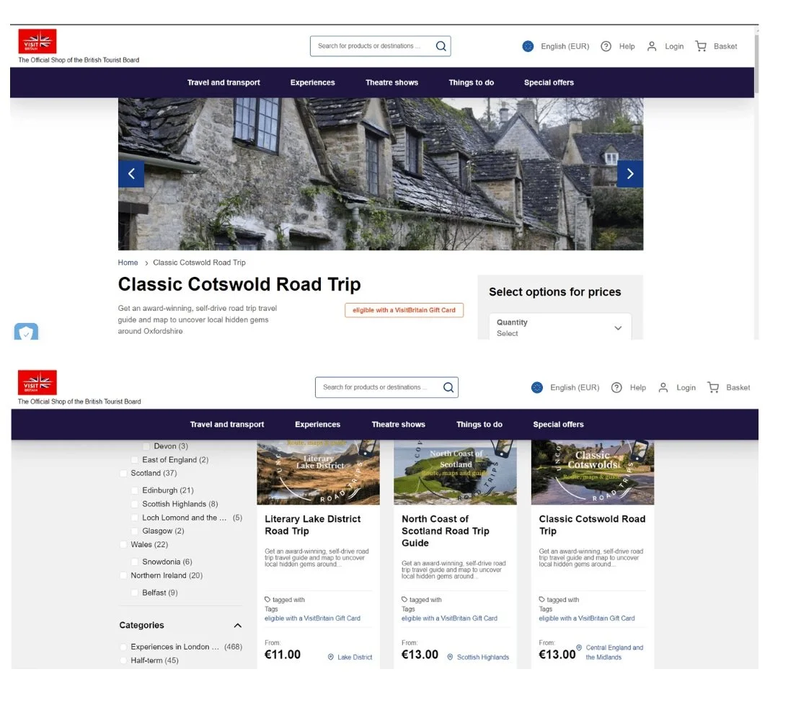
Task: Click orange eligible with VisitBritain Gift Card badge
Action: click(x=404, y=310)
